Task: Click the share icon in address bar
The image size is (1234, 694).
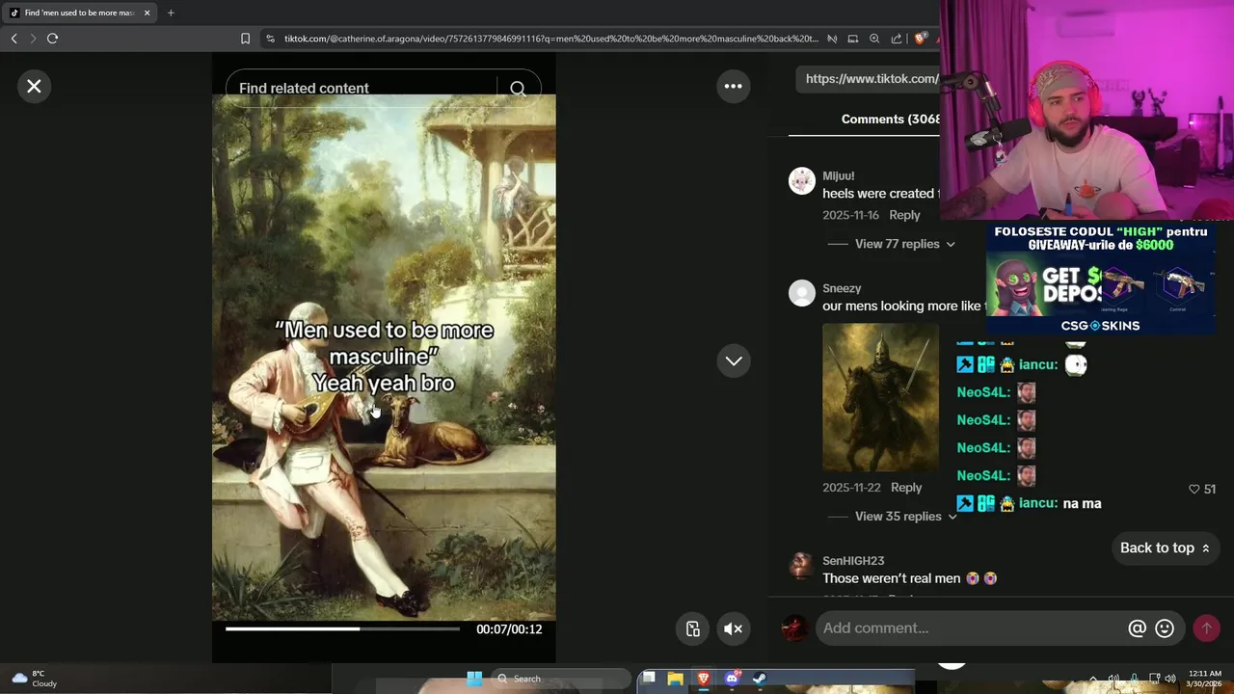Action: [x=897, y=39]
